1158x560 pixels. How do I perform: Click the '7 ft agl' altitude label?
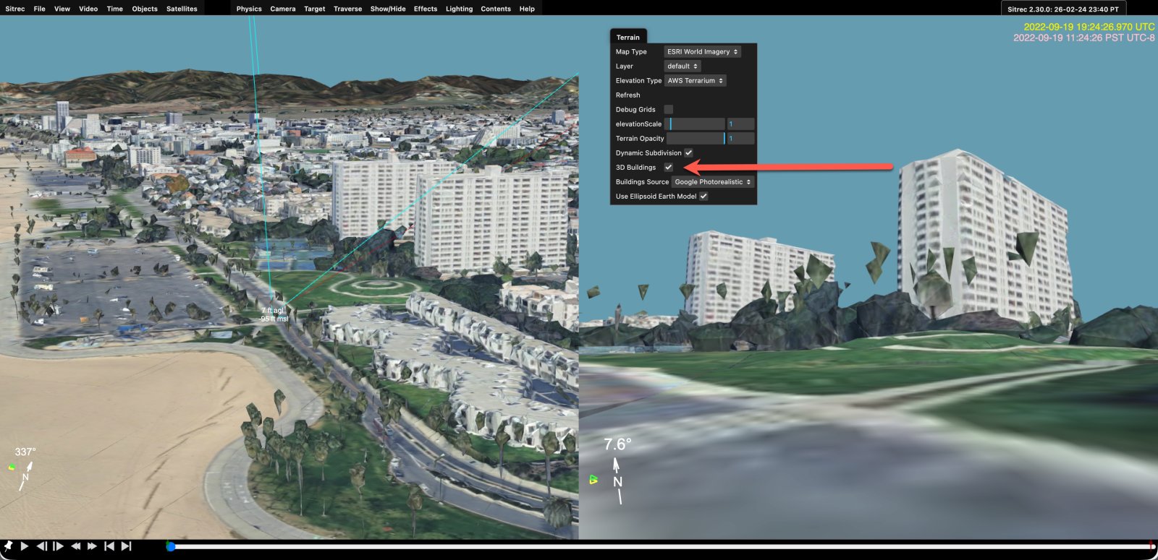273,310
